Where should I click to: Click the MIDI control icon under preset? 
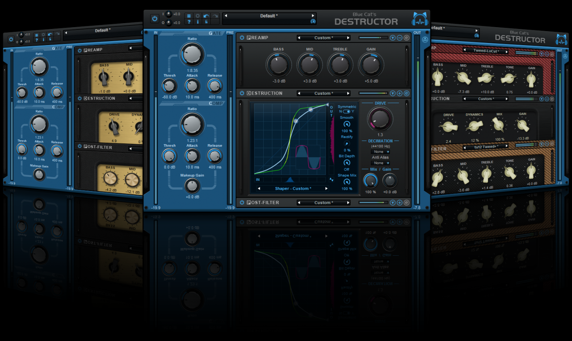point(313,21)
